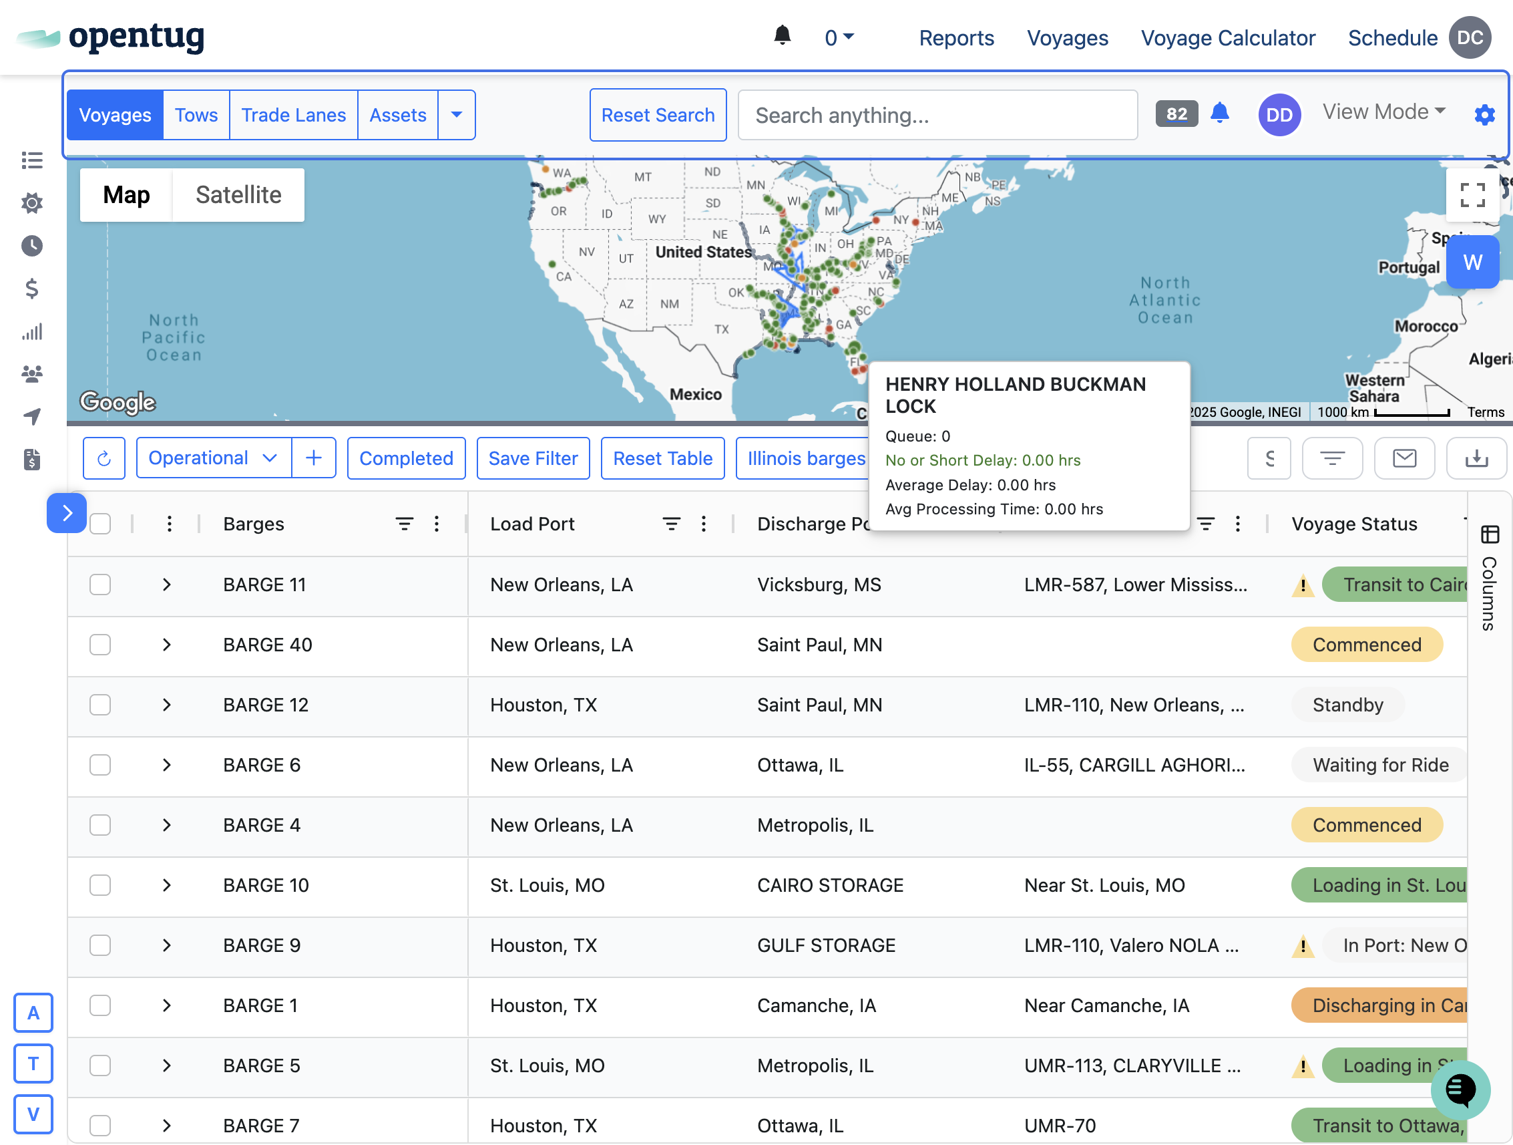The width and height of the screenshot is (1513, 1145).
Task: Toggle the select-all header checkbox
Action: (x=101, y=524)
